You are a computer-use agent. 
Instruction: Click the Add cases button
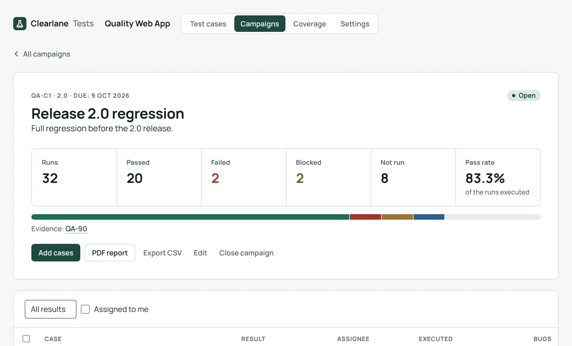point(56,253)
